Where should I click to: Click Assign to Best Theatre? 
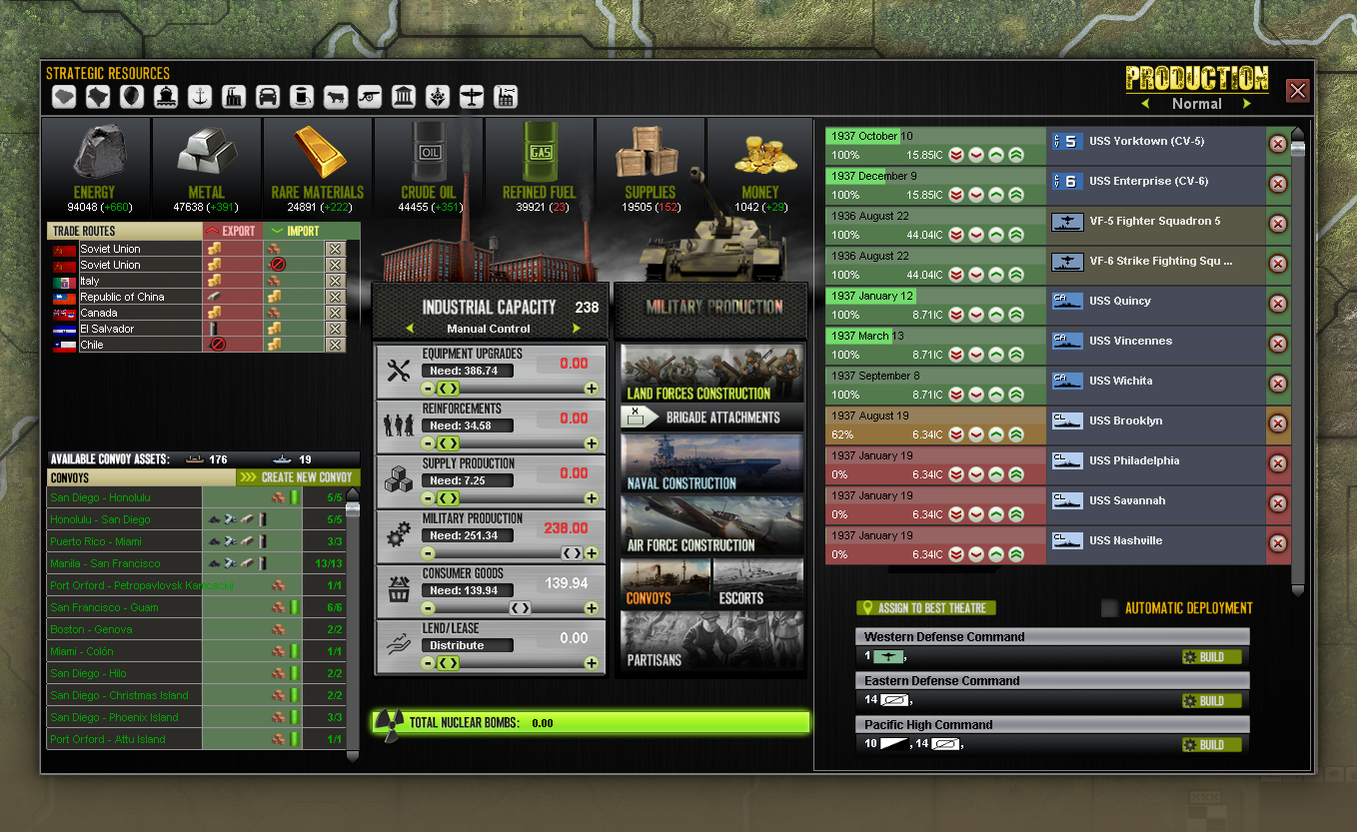926,607
